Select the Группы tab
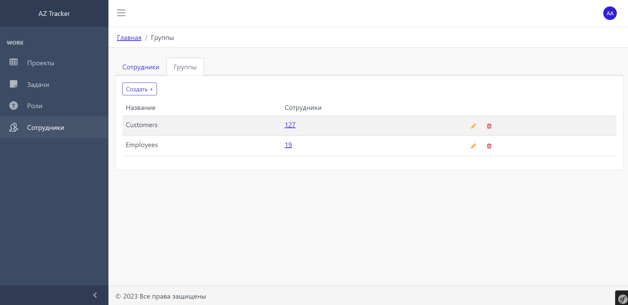This screenshot has height=305, width=628. point(185,67)
